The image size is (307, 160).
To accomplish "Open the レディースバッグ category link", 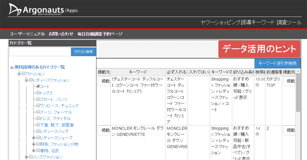I will 54,131.
